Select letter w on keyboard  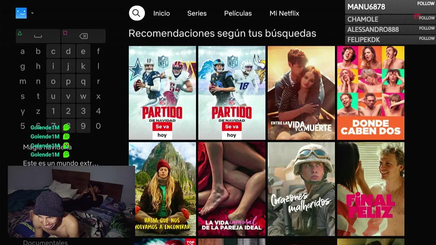(83, 96)
